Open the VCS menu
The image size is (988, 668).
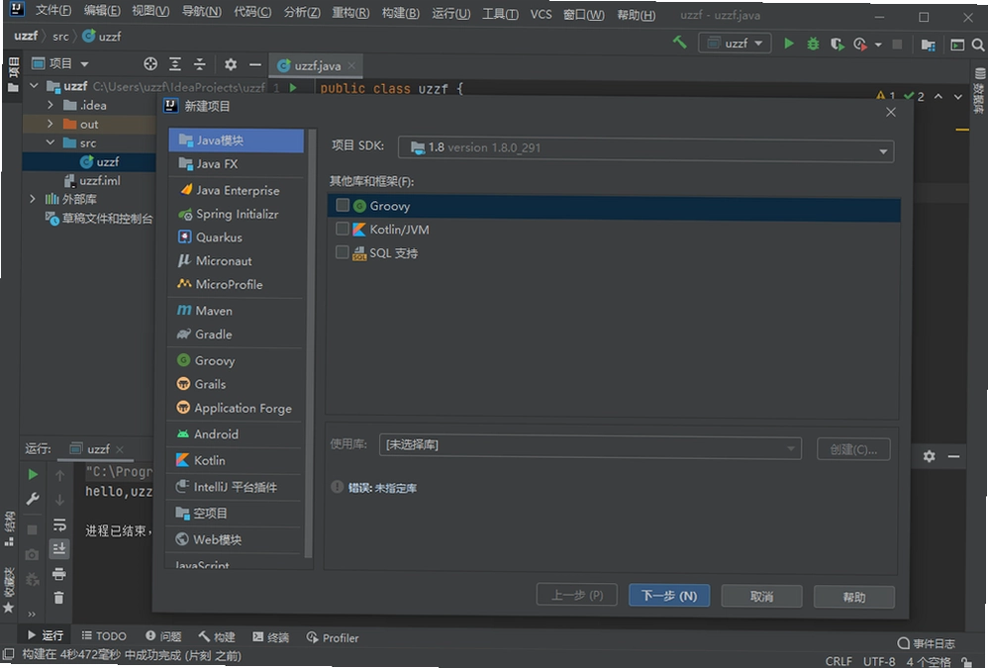click(541, 14)
